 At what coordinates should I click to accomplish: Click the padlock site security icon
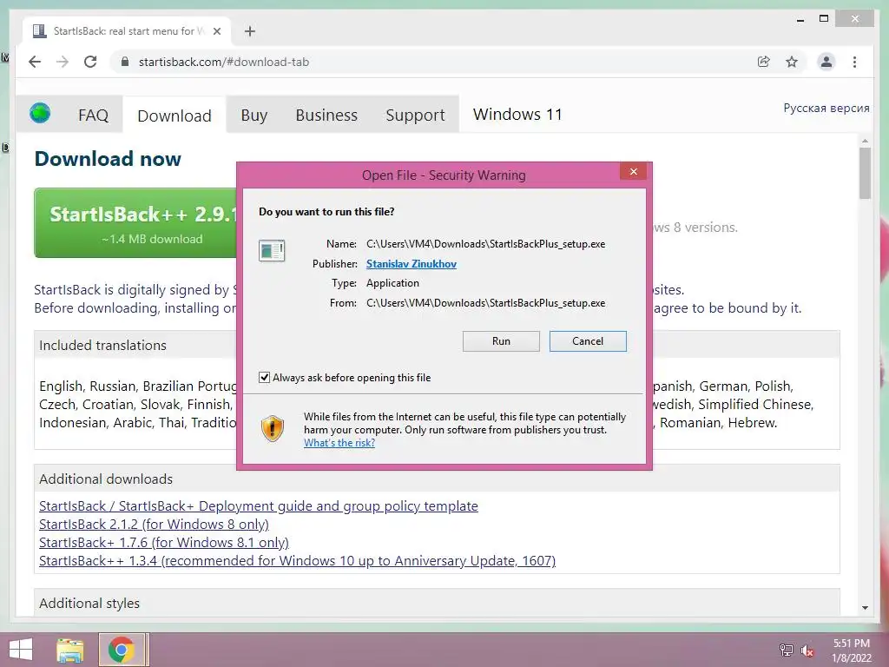click(125, 62)
